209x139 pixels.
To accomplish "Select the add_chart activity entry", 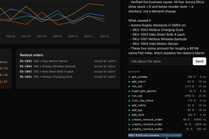I will [167, 82].
